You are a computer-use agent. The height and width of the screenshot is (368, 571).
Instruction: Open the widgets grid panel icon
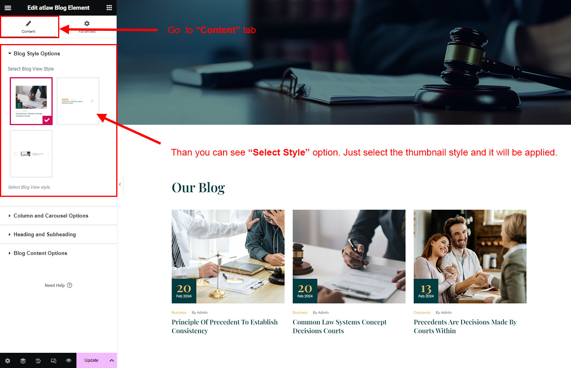point(109,7)
